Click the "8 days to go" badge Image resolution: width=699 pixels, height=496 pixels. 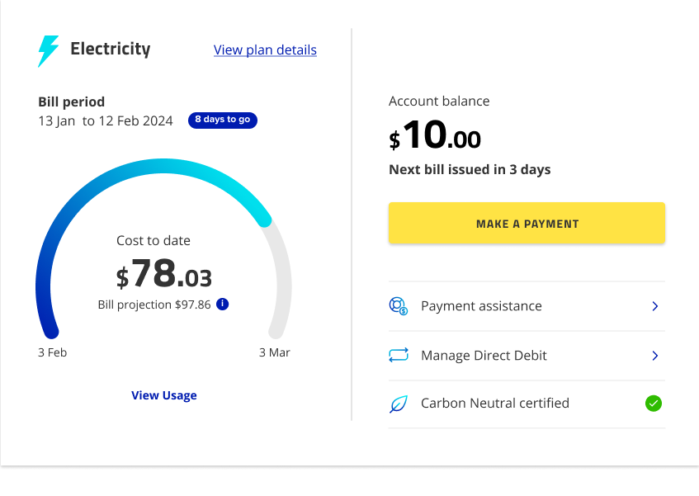pos(223,120)
